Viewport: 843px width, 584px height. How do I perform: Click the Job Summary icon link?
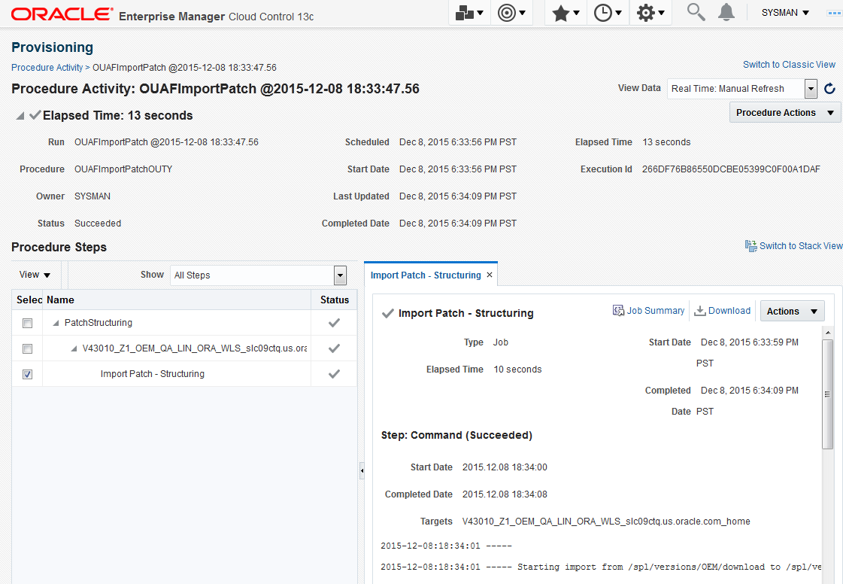(618, 311)
